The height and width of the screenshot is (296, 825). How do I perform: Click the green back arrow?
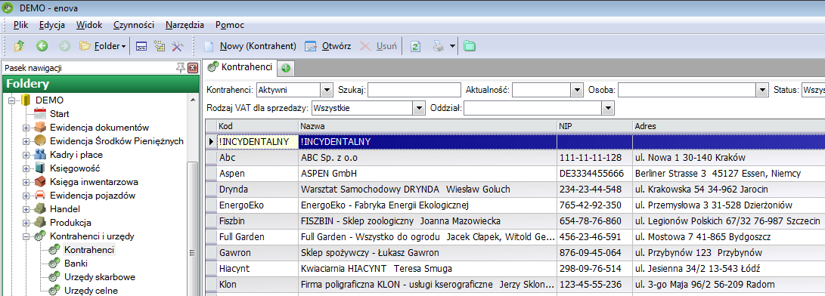coord(42,46)
